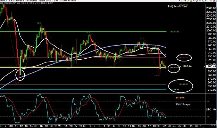Click date label 19 on time axis
This screenshot has height=128, width=217.
point(46,126)
